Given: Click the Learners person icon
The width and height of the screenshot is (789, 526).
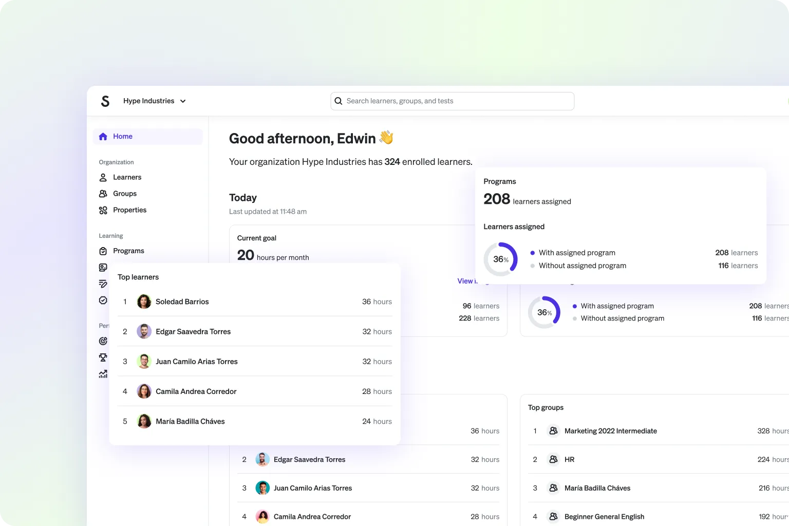Looking at the screenshot, I should click(103, 177).
